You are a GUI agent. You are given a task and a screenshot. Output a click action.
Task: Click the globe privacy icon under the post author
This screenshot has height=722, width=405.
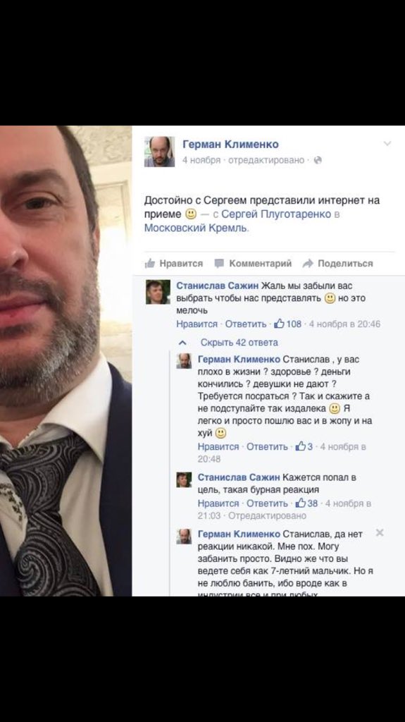(x=318, y=160)
